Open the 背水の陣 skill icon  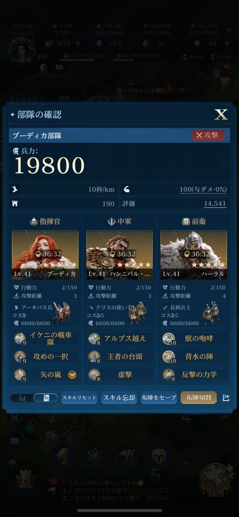point(169,357)
